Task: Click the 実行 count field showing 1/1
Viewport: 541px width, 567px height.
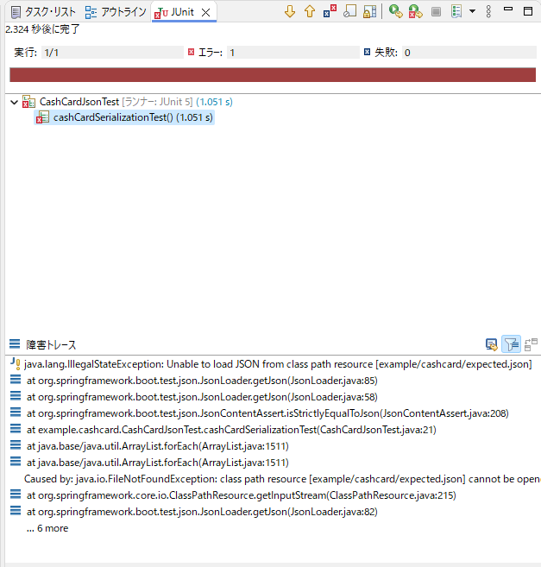Action: (x=112, y=53)
